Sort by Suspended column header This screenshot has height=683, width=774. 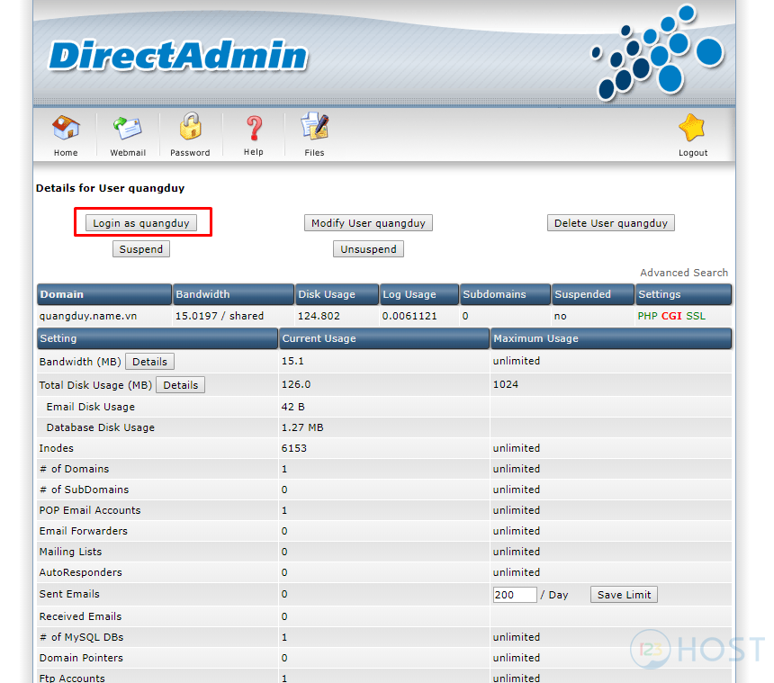coord(593,294)
